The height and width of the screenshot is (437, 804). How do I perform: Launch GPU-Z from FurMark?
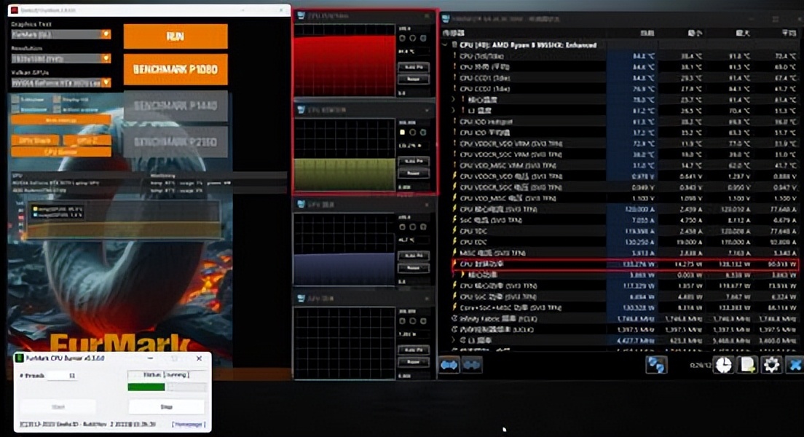[x=87, y=140]
